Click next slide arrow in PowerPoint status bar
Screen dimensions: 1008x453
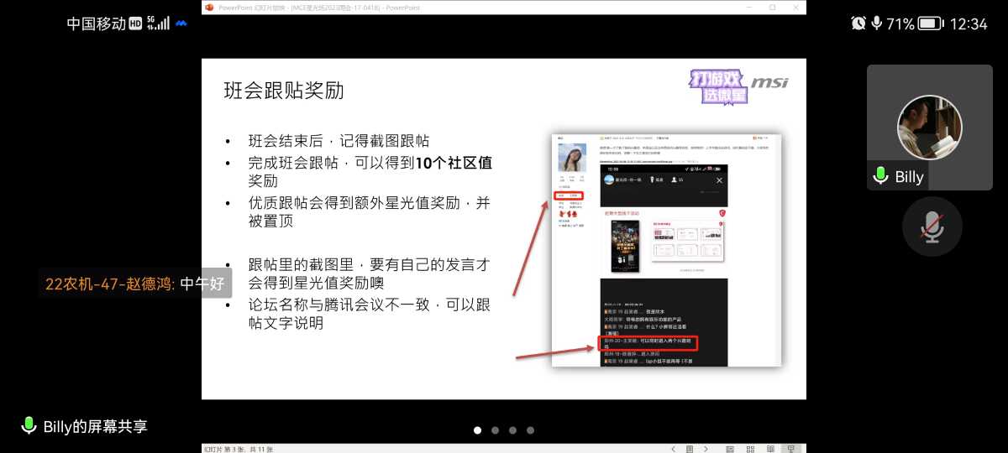706,449
